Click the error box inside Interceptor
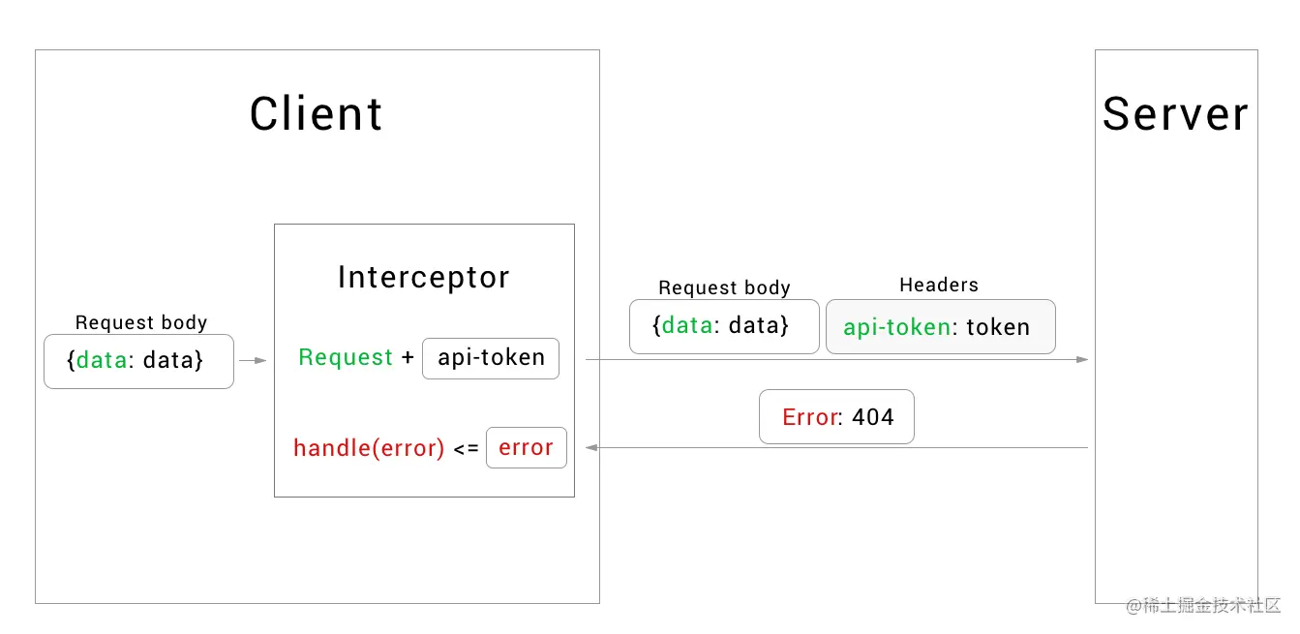 (526, 447)
